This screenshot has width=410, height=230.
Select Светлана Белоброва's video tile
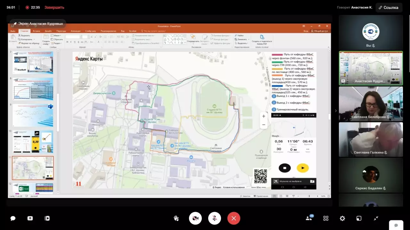tap(371, 103)
